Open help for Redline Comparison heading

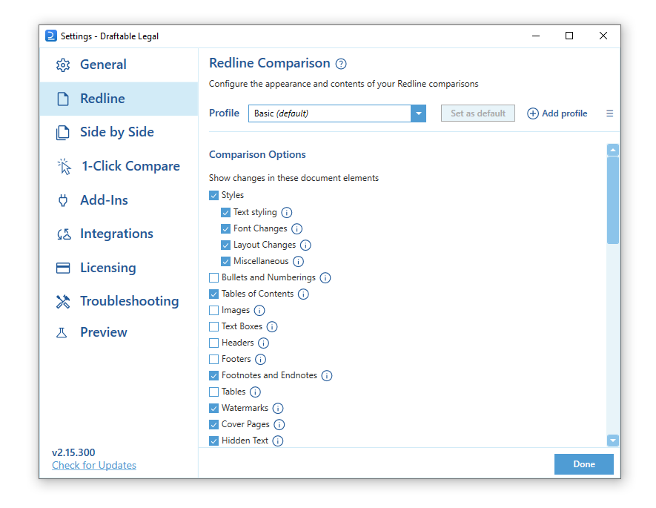(x=342, y=64)
